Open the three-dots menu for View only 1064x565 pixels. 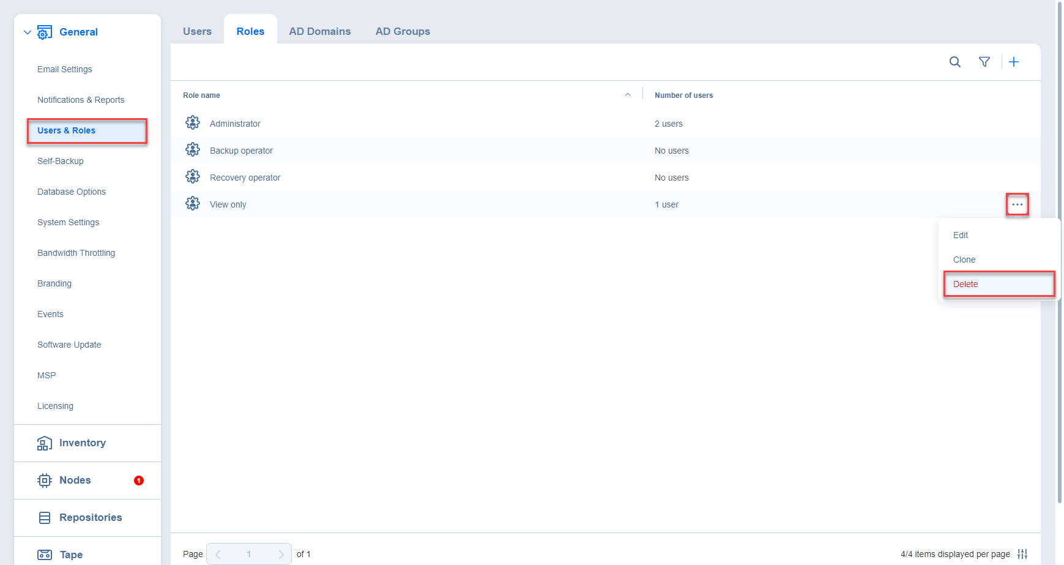(1017, 204)
